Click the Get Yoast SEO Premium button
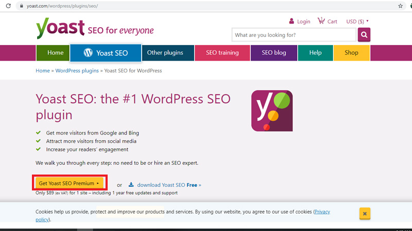Image resolution: width=412 pixels, height=231 pixels. click(70, 183)
